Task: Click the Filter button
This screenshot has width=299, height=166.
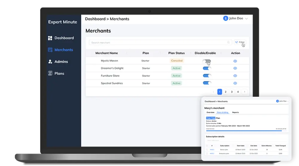Action: click(x=240, y=42)
